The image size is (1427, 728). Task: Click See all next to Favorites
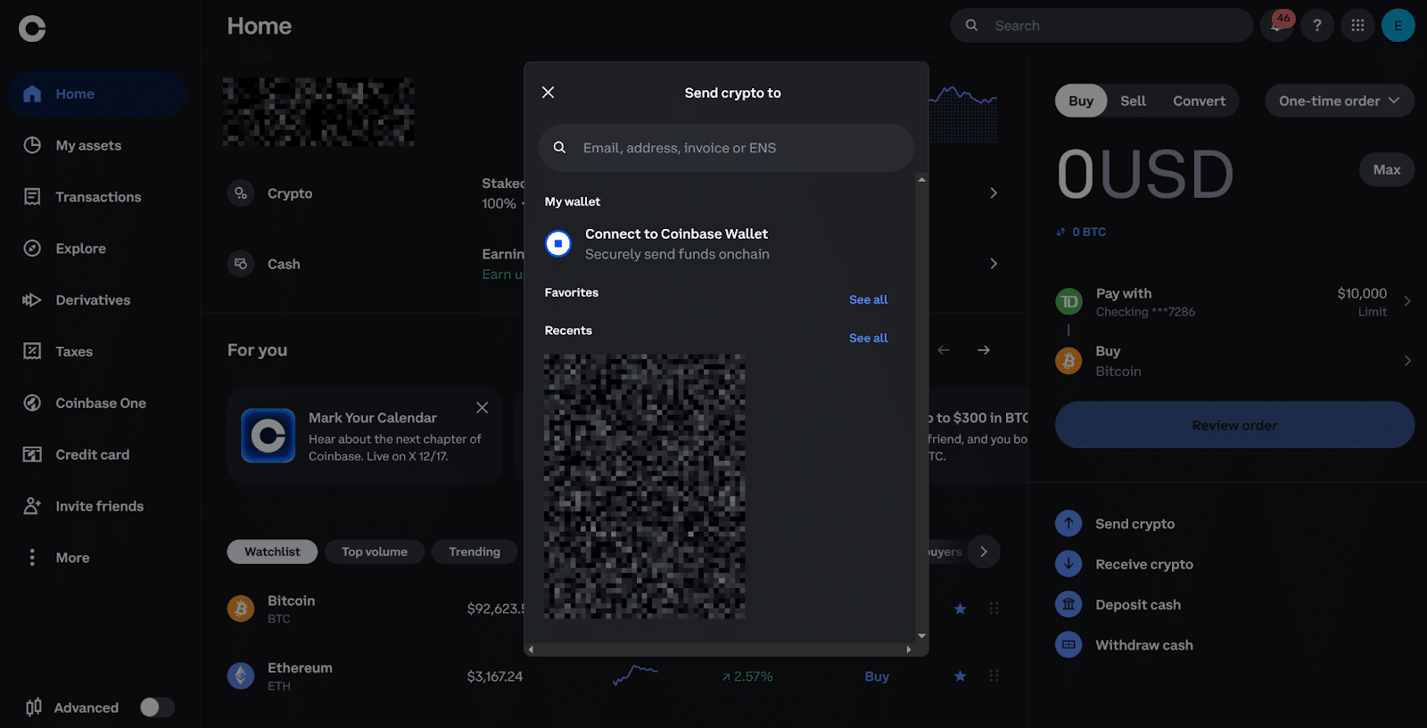pyautogui.click(x=868, y=300)
